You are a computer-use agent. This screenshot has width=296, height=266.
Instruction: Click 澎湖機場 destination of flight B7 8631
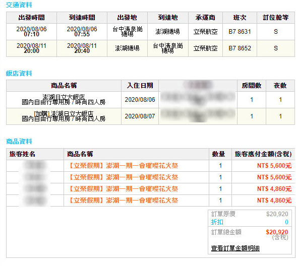[168, 32]
